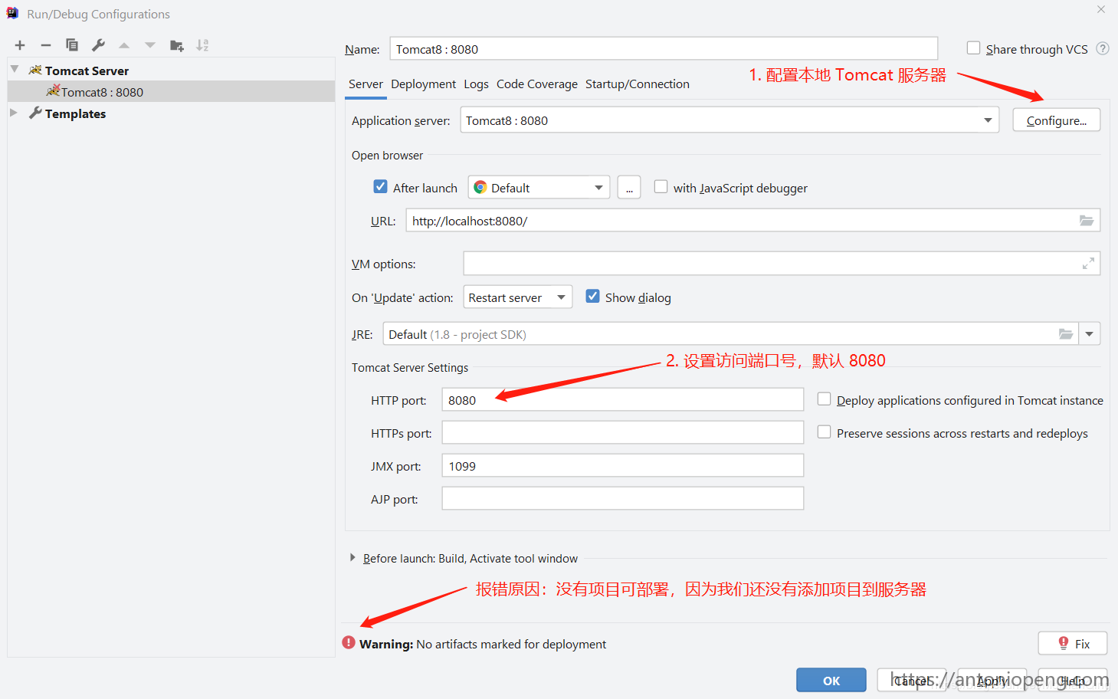Create a new configuration folder
1118x699 pixels.
tap(176, 44)
